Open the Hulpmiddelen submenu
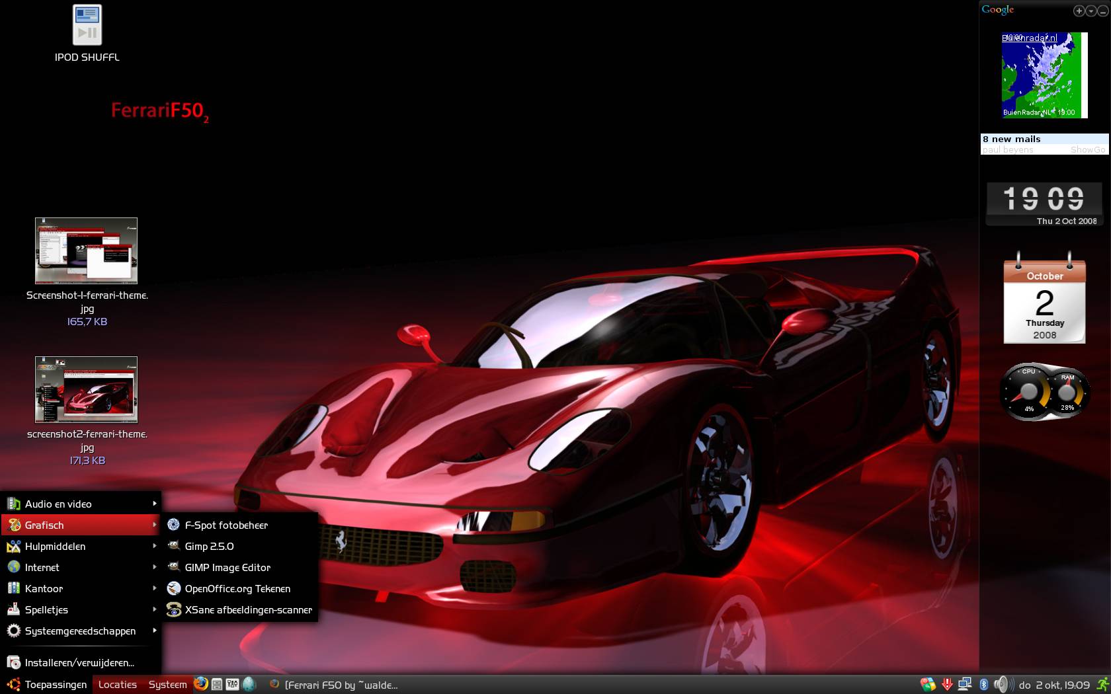1111x694 pixels. (x=81, y=546)
